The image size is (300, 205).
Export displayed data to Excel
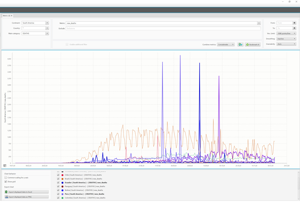point(26,192)
